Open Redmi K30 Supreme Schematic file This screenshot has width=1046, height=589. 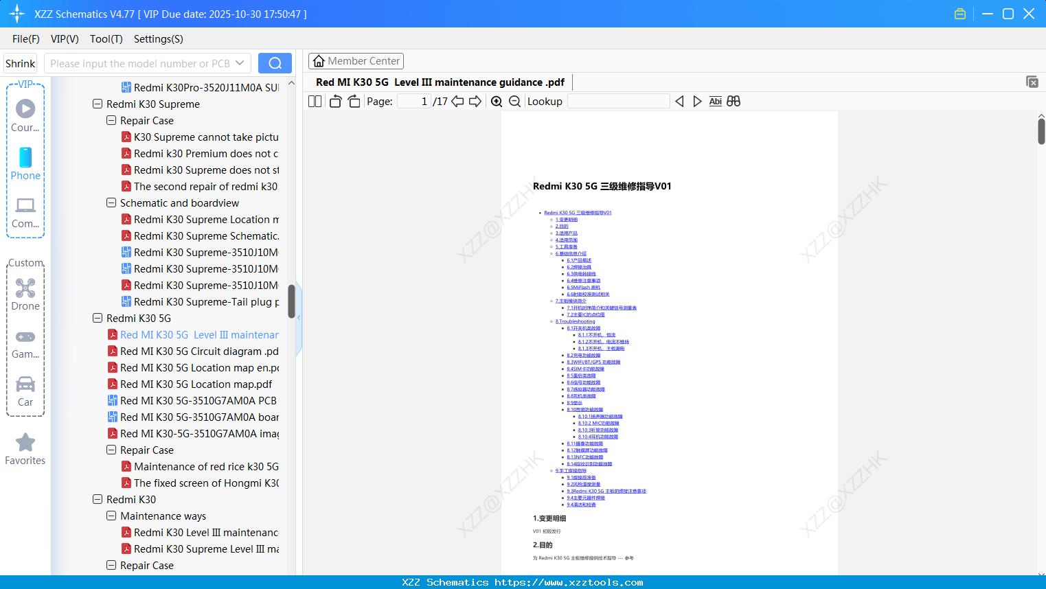200,236
